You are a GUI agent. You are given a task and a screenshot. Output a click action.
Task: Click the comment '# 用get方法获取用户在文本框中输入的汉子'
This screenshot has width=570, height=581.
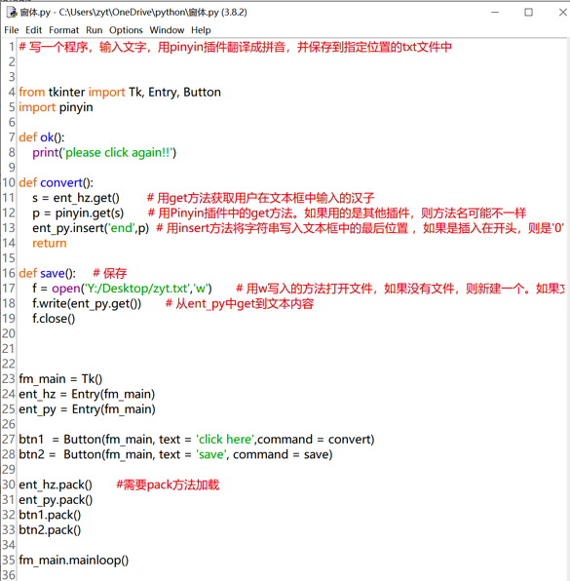coord(260,198)
